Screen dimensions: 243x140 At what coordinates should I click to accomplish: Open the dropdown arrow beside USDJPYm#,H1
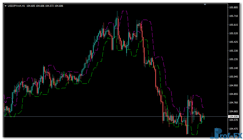5,6
